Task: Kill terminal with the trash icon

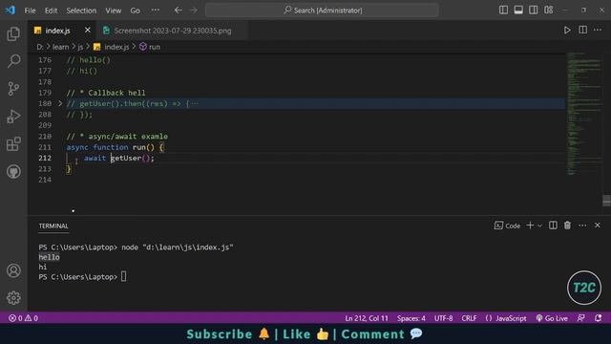Action: tap(567, 226)
